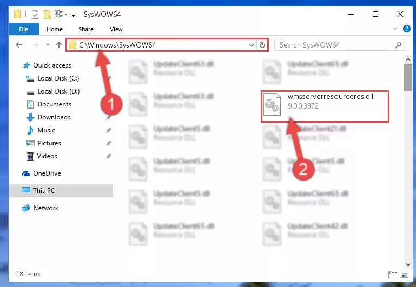Click the OneDrive cloud icon
The width and height of the screenshot is (416, 287).
click(x=26, y=173)
